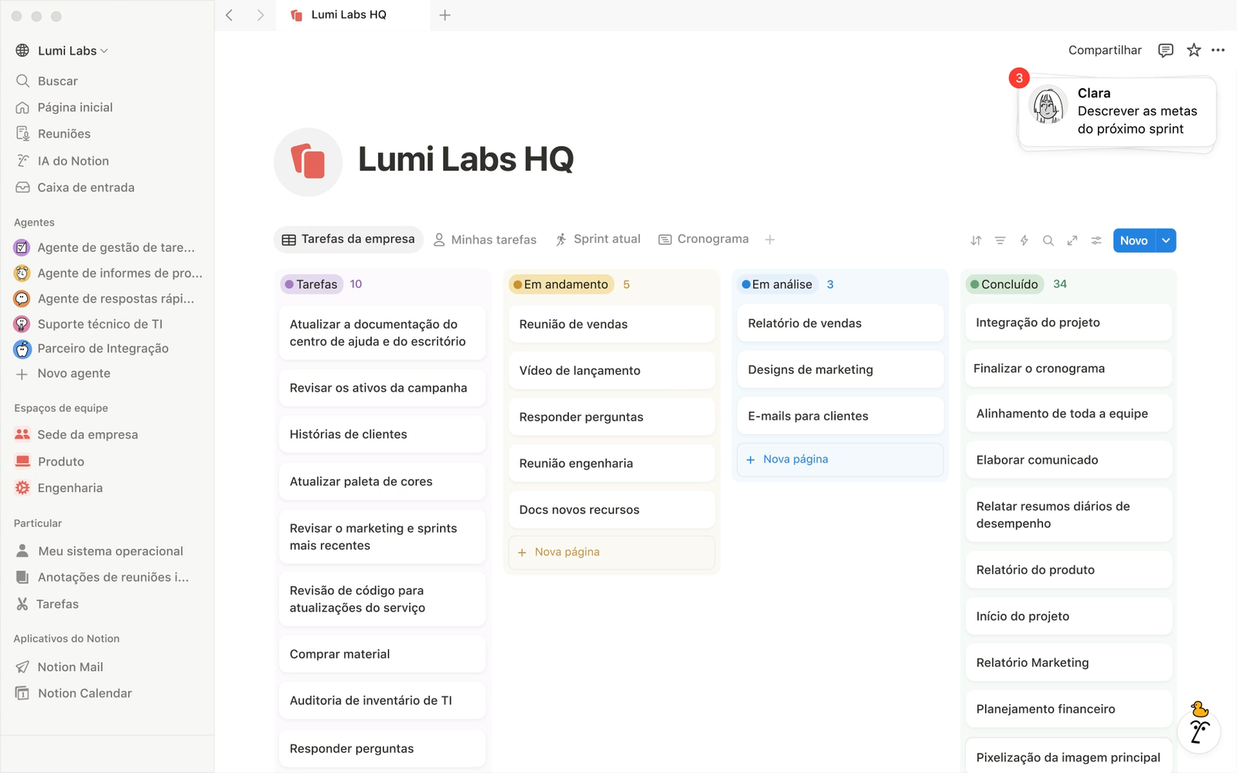Switch to the Tarefas da empresa view
The image size is (1237, 773).
coord(349,240)
